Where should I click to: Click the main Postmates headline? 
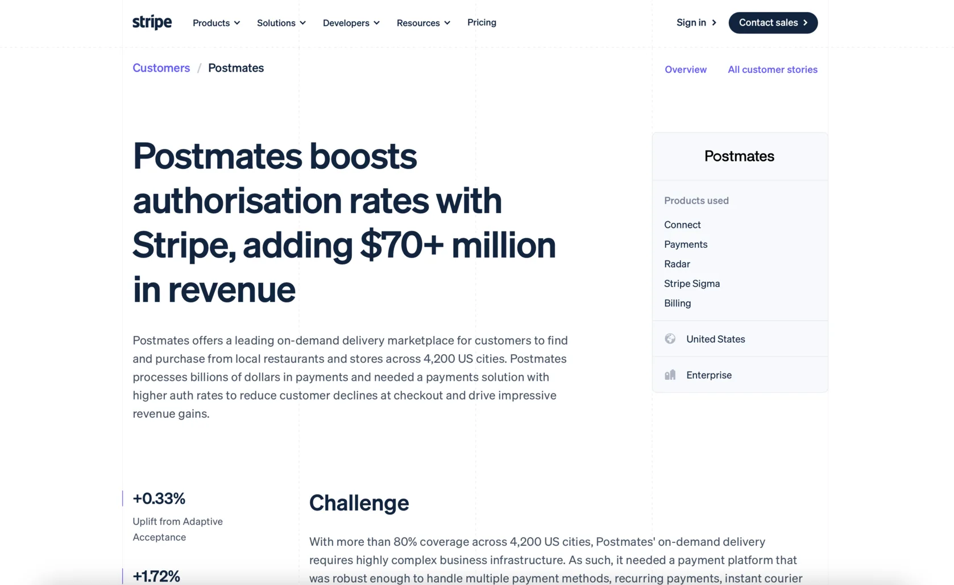point(344,222)
